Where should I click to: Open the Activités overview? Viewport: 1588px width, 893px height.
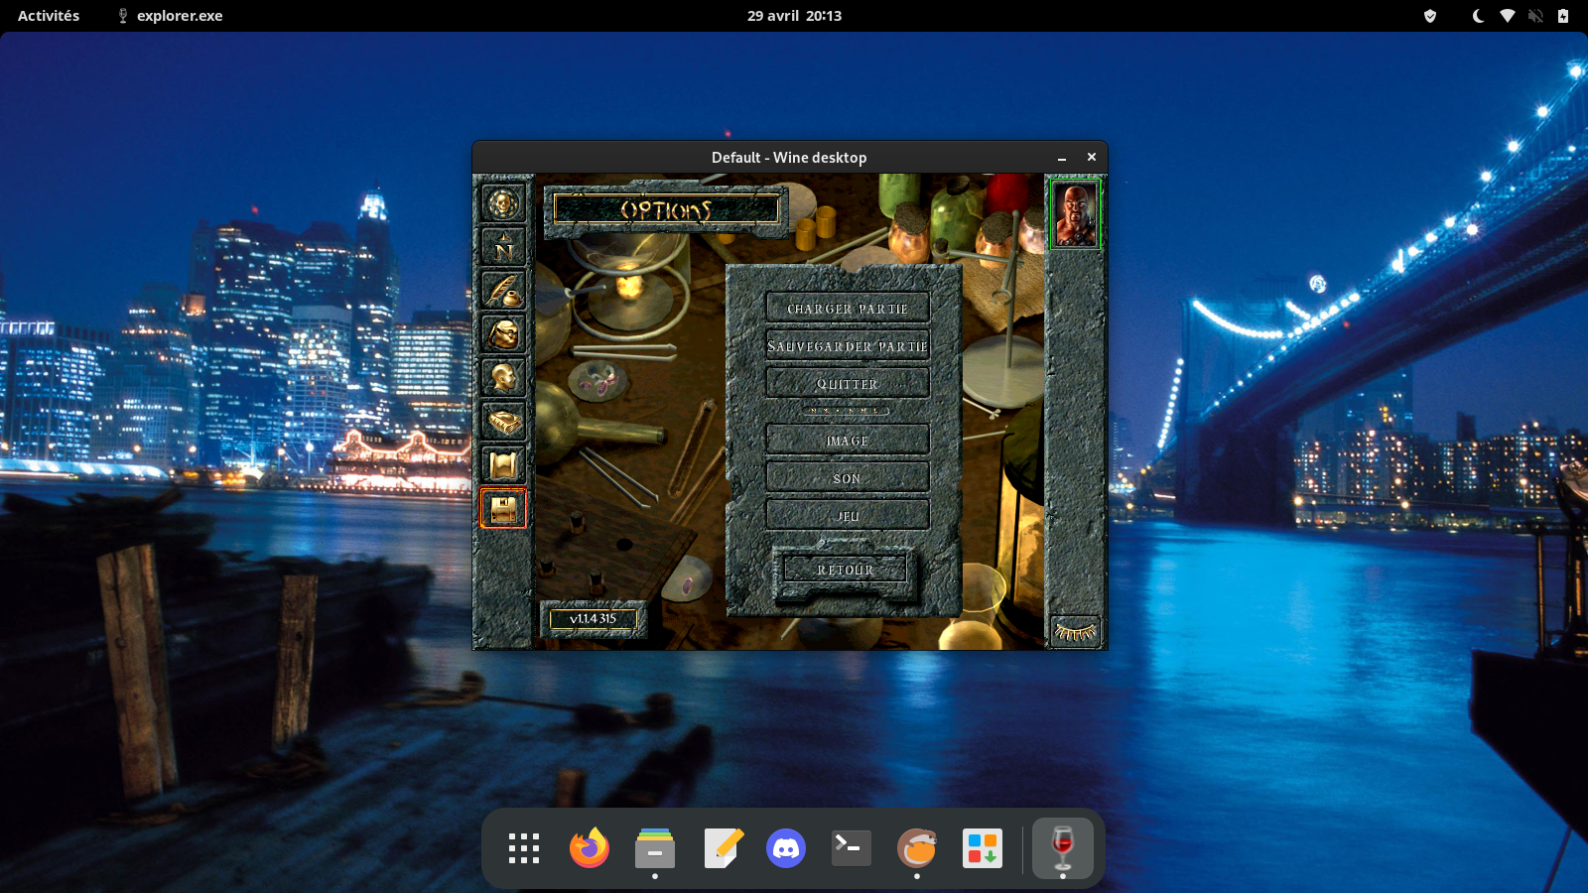click(49, 16)
